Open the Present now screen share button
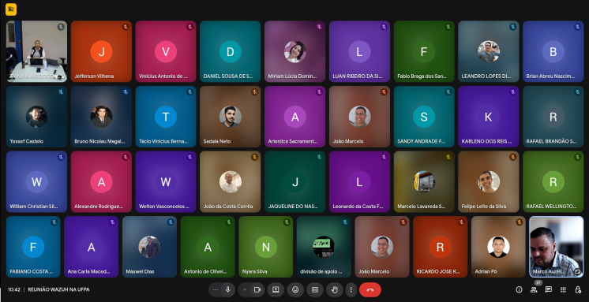 276,289
